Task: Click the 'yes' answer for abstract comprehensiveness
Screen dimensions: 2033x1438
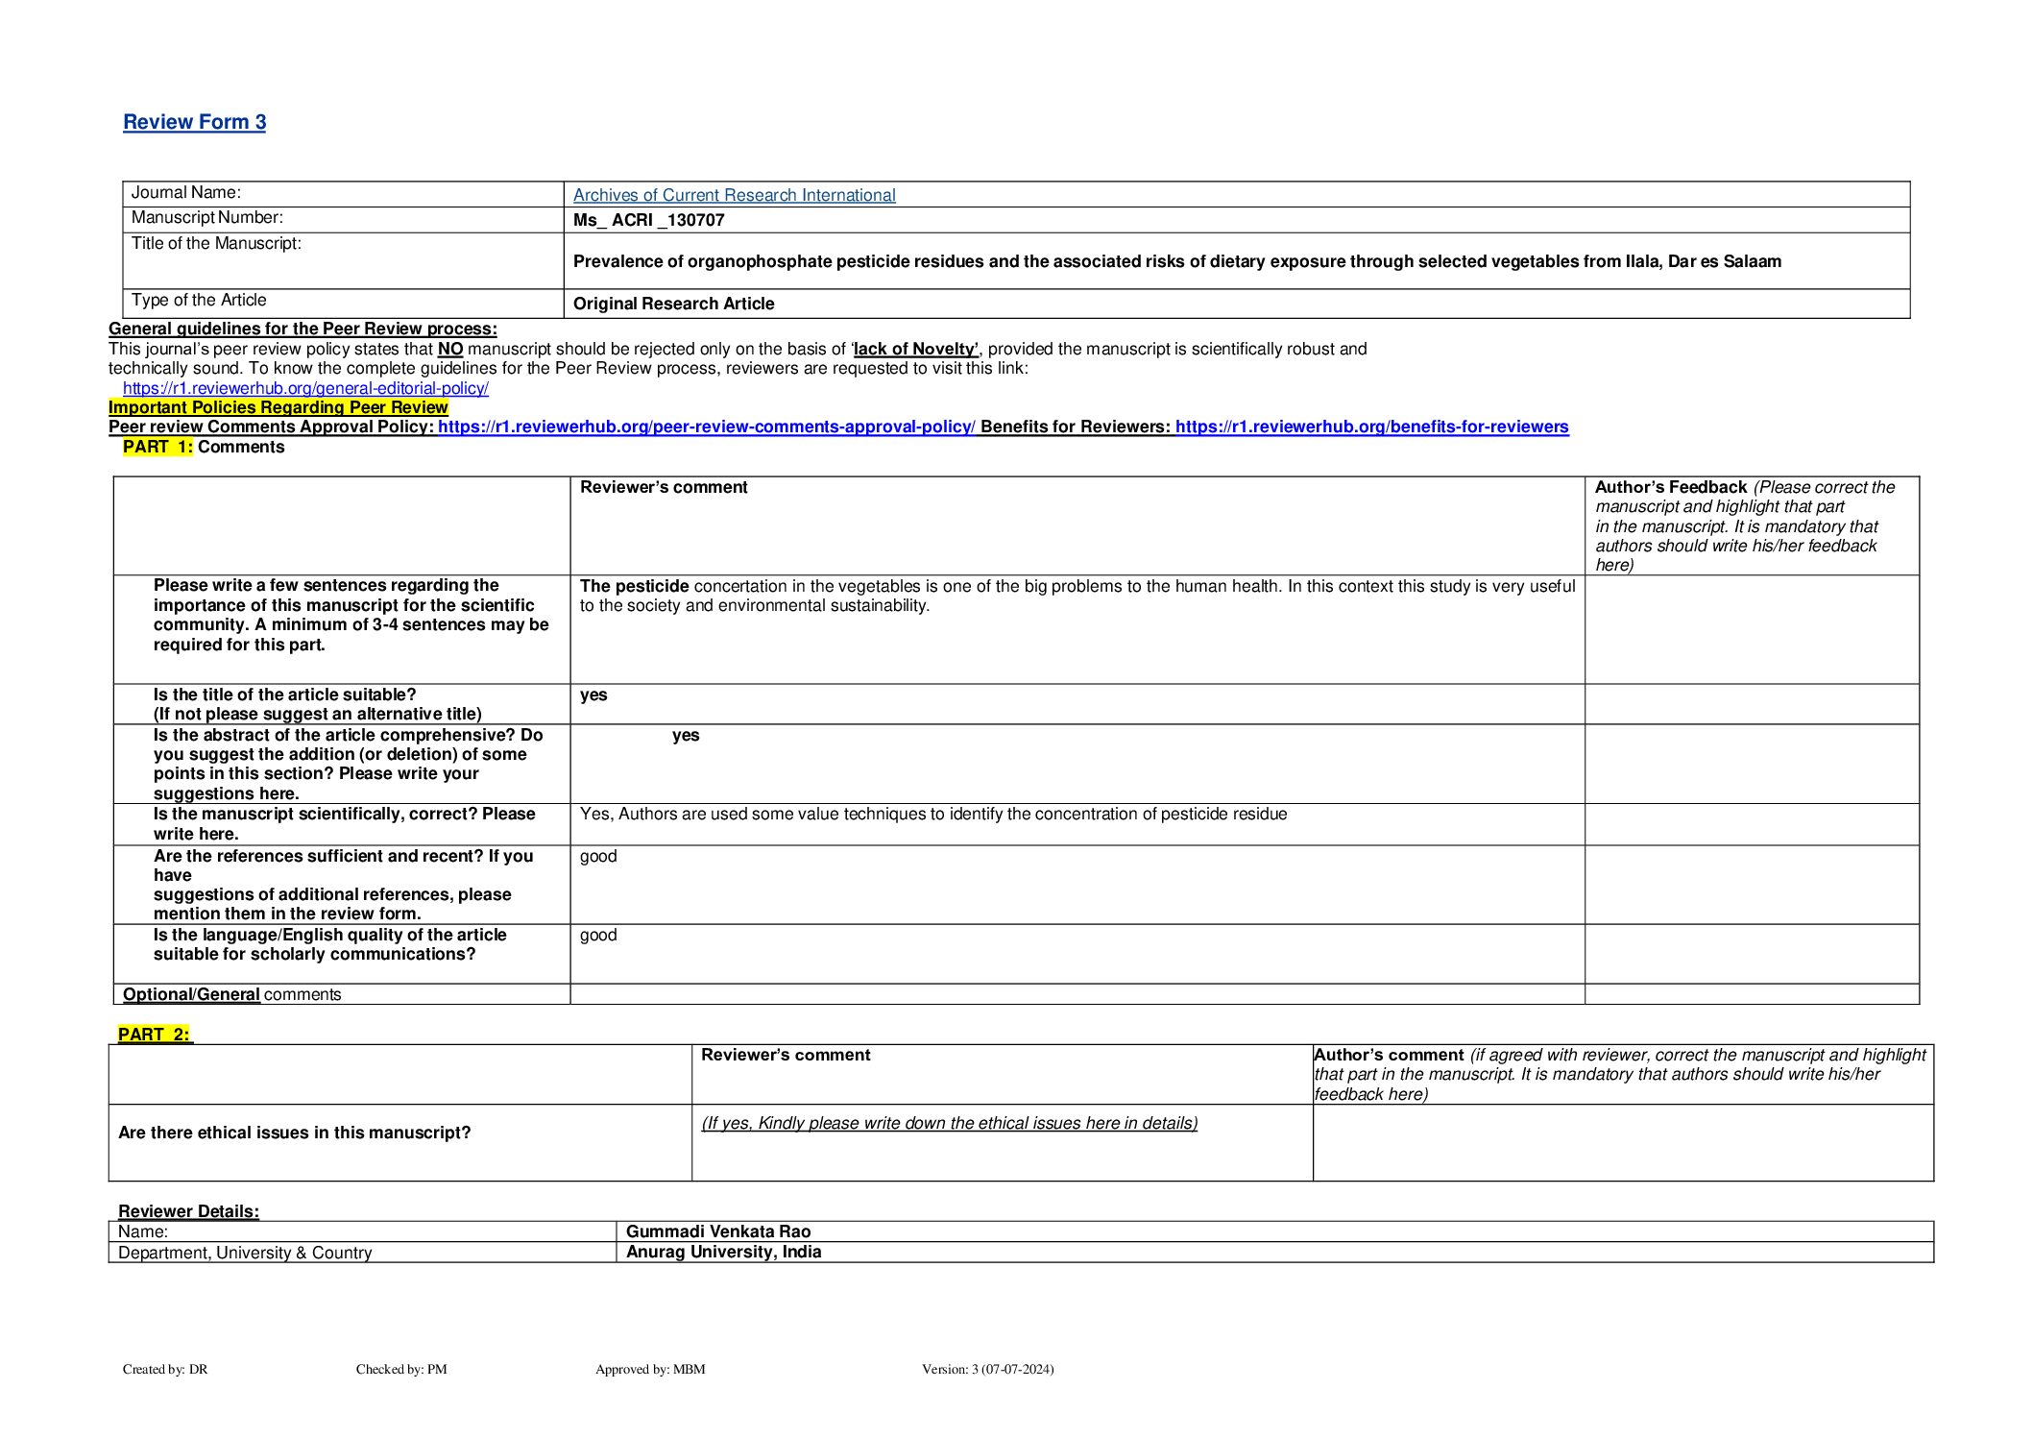Action: click(686, 735)
